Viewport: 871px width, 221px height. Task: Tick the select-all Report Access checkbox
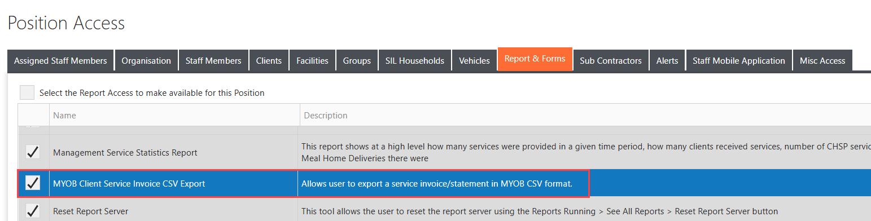27,92
